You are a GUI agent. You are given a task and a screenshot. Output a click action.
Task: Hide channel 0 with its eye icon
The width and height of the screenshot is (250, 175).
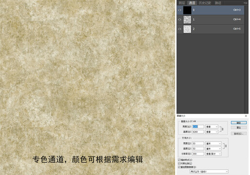coord(180,10)
